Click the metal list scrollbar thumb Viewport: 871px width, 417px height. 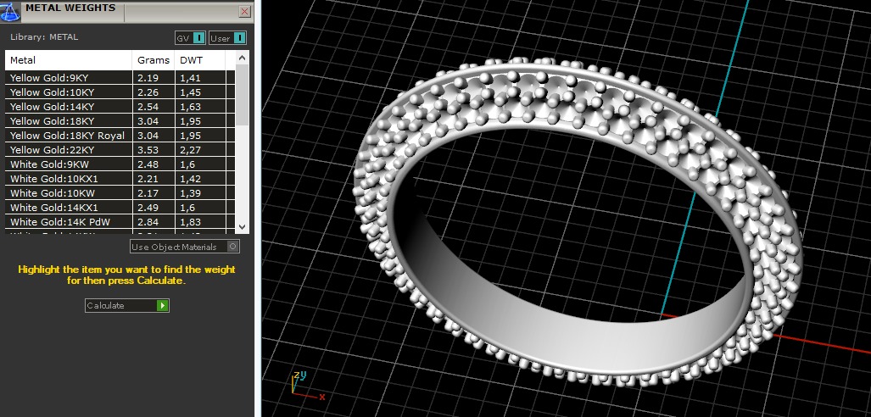pyautogui.click(x=243, y=94)
